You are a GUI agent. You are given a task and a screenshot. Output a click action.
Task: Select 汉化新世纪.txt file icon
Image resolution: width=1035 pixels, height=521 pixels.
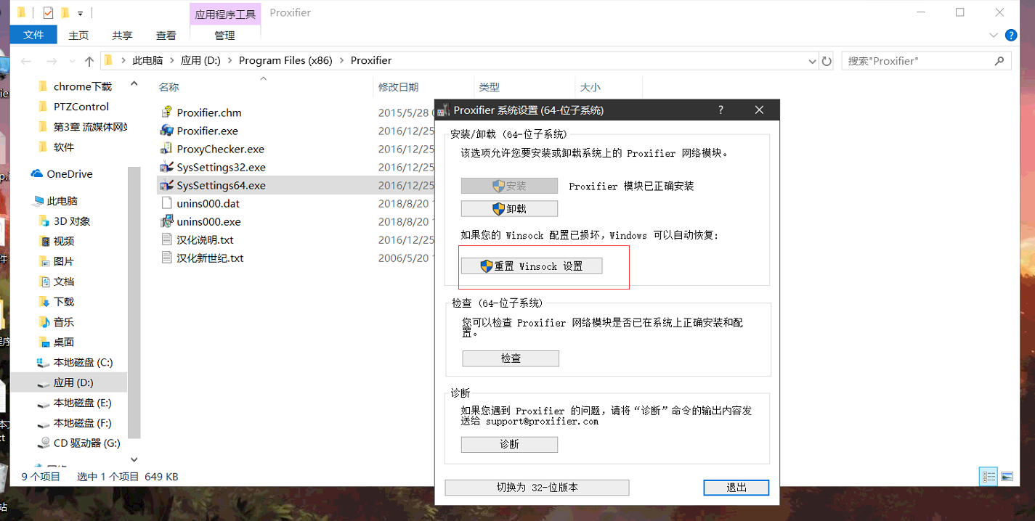click(x=166, y=258)
